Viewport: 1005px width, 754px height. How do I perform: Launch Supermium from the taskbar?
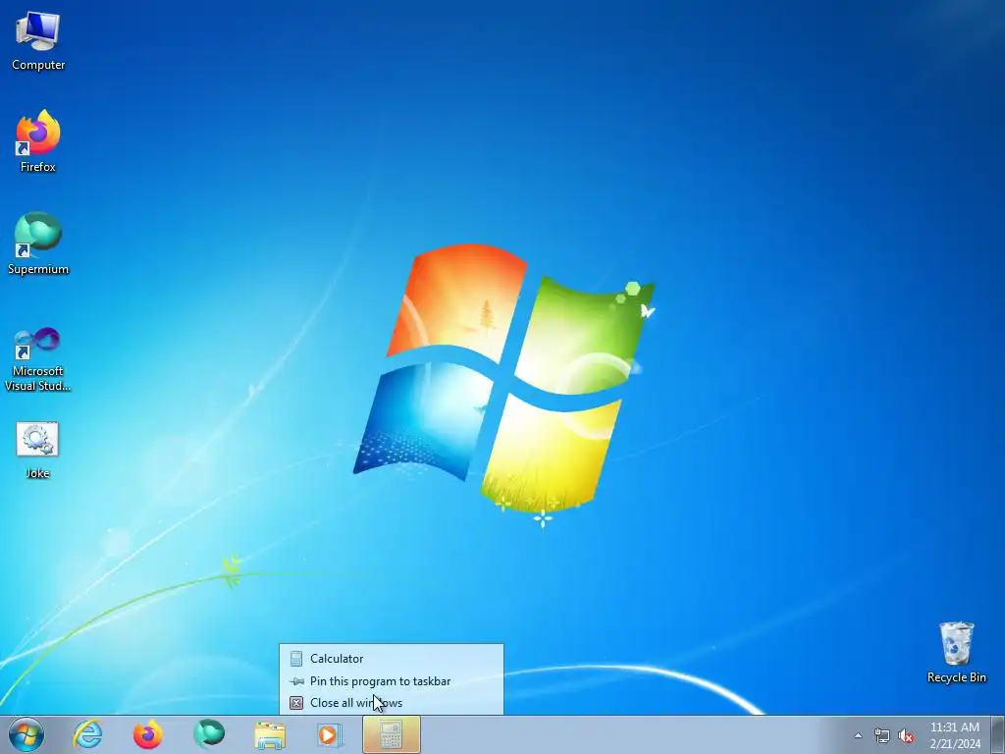pos(209,734)
